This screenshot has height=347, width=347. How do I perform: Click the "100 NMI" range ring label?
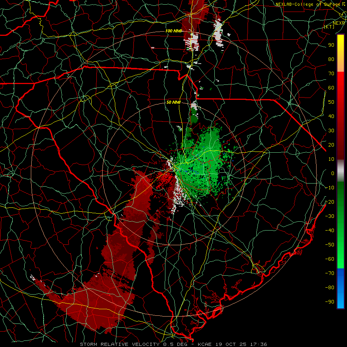(173, 31)
